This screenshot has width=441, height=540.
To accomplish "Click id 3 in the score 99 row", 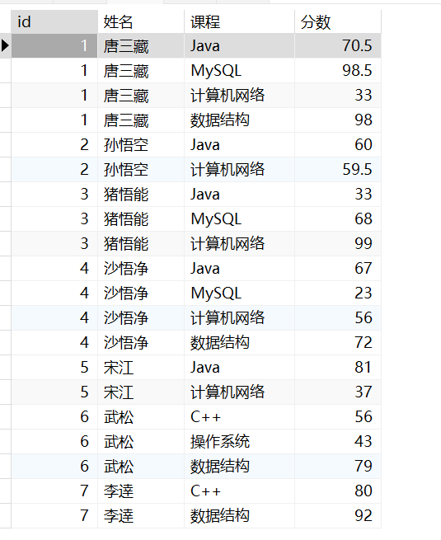I will coord(54,244).
